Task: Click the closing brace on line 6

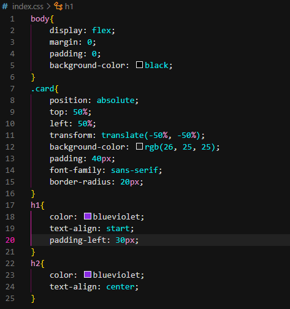Action: 33,77
